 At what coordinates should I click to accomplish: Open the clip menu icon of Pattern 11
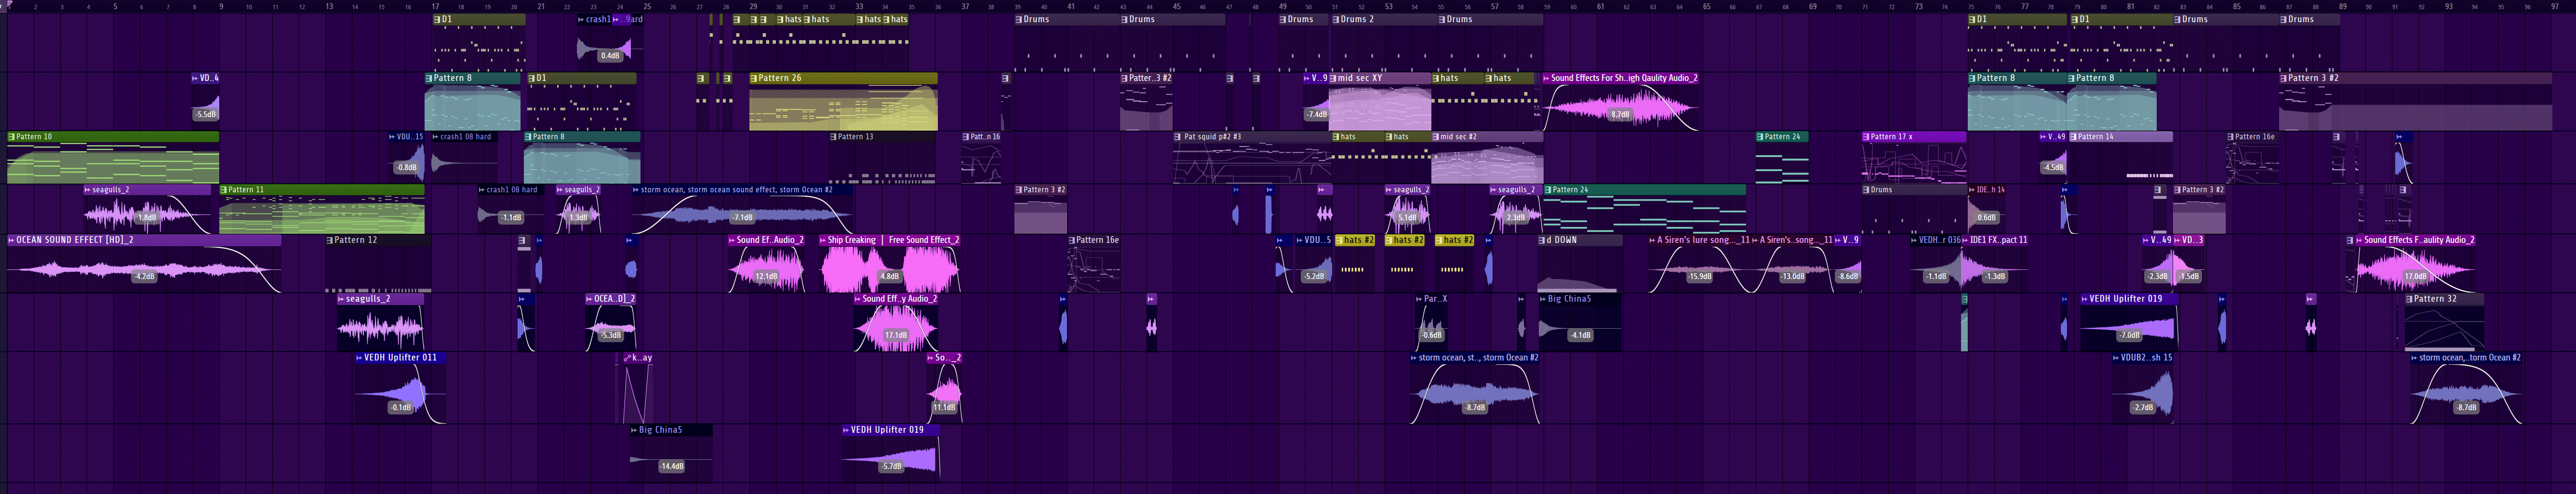point(224,190)
